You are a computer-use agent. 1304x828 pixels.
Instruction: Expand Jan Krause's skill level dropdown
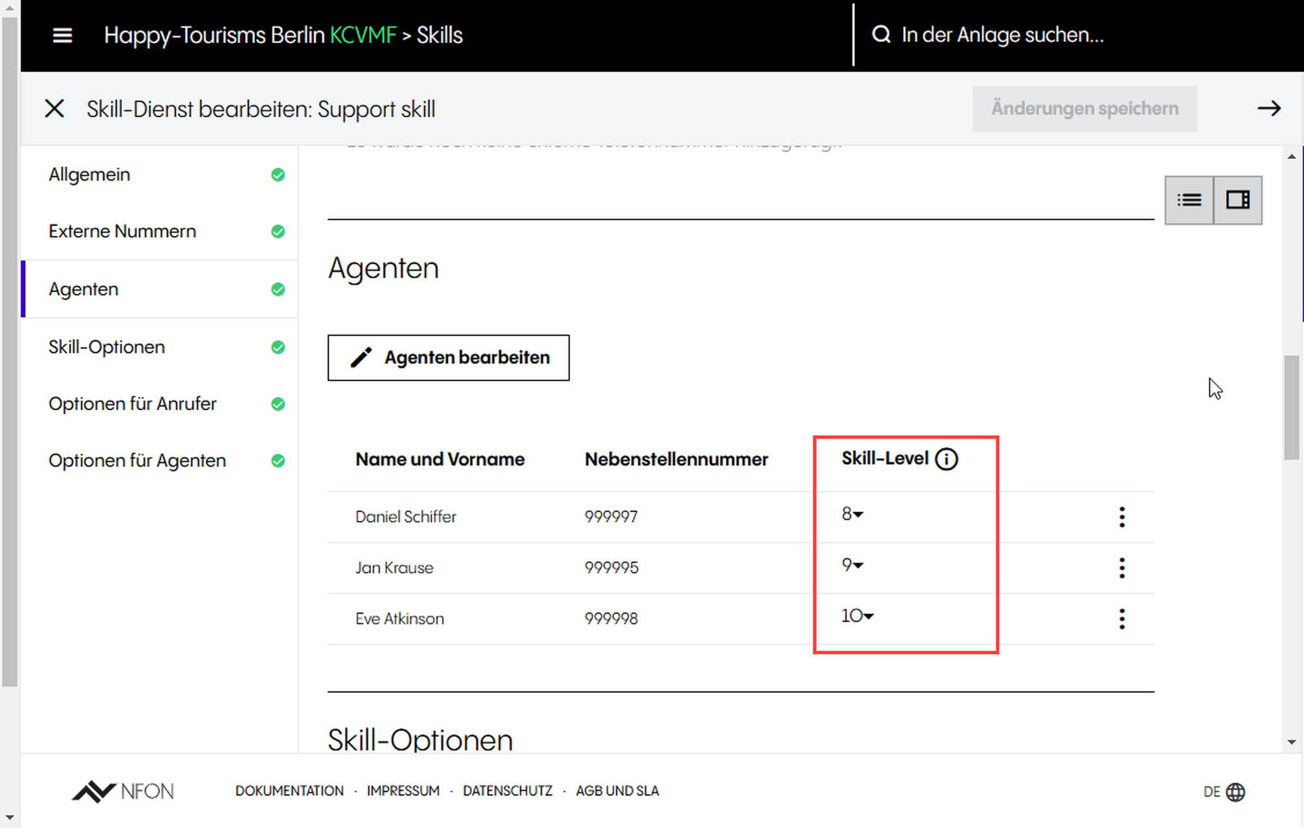point(852,565)
